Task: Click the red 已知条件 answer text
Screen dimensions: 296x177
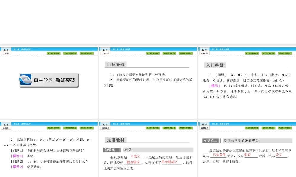Action: tap(219, 155)
